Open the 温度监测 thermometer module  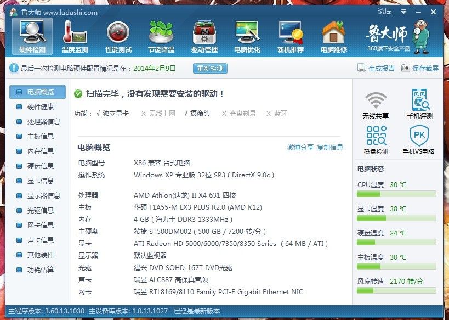click(x=75, y=36)
